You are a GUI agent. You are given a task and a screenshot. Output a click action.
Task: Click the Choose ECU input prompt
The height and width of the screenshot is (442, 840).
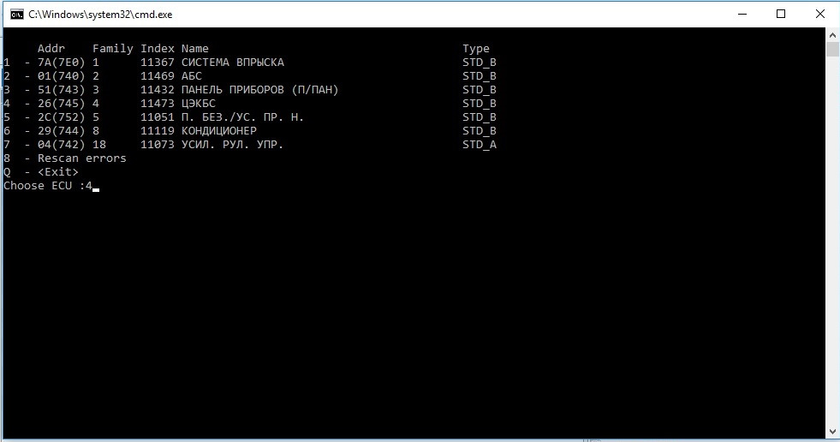(x=51, y=186)
